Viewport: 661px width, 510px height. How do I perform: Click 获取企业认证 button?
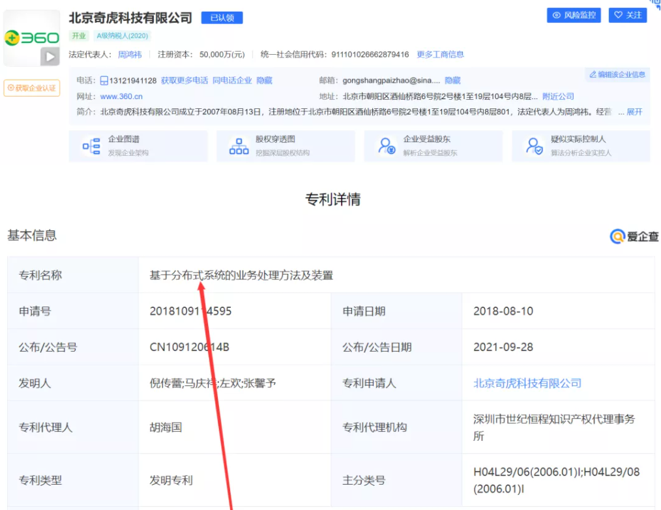click(32, 88)
